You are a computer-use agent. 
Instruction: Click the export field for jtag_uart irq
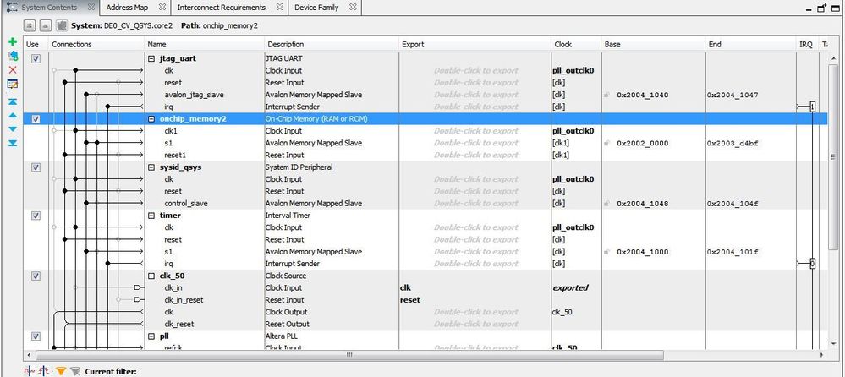point(475,107)
